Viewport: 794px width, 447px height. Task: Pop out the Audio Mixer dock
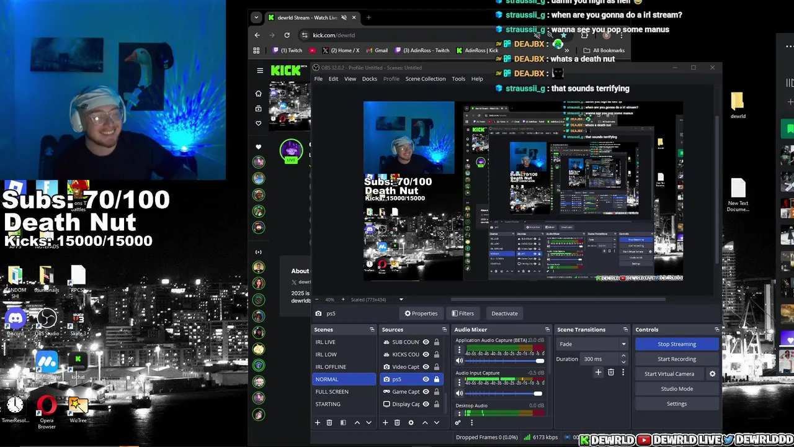(x=546, y=330)
